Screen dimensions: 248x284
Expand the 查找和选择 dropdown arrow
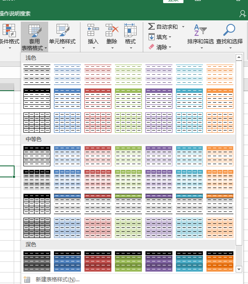230,48
